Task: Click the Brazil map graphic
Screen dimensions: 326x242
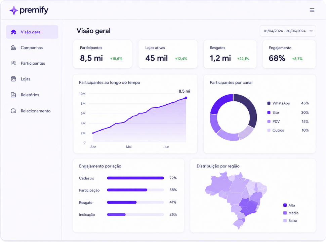Action: [x=236, y=200]
